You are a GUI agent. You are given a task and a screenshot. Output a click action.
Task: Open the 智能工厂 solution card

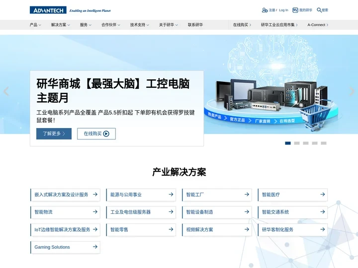217,195
